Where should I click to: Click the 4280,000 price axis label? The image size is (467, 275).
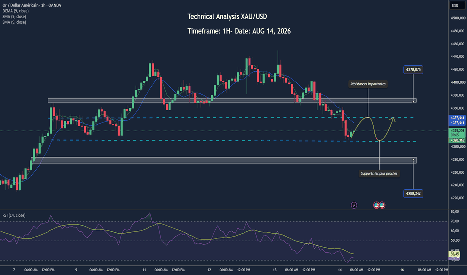[x=458, y=159]
